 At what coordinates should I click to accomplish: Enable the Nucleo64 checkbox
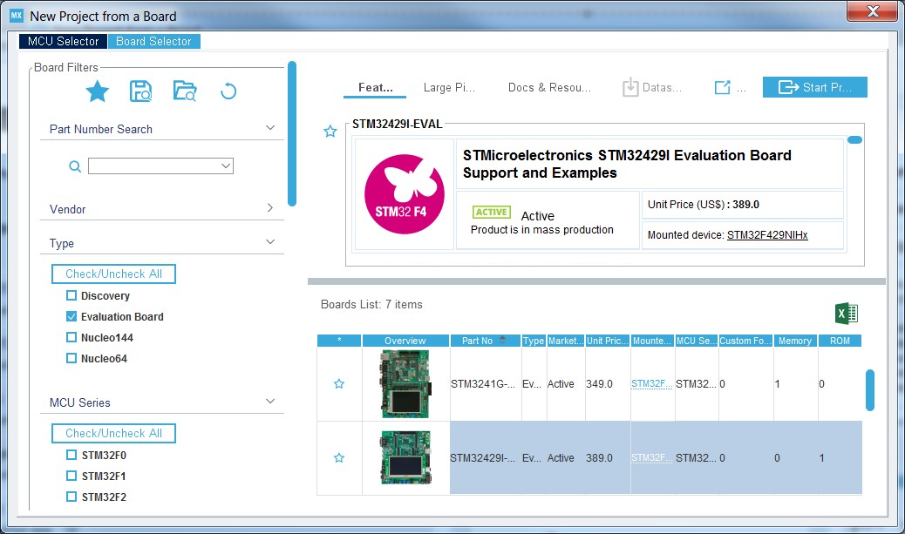tap(71, 358)
